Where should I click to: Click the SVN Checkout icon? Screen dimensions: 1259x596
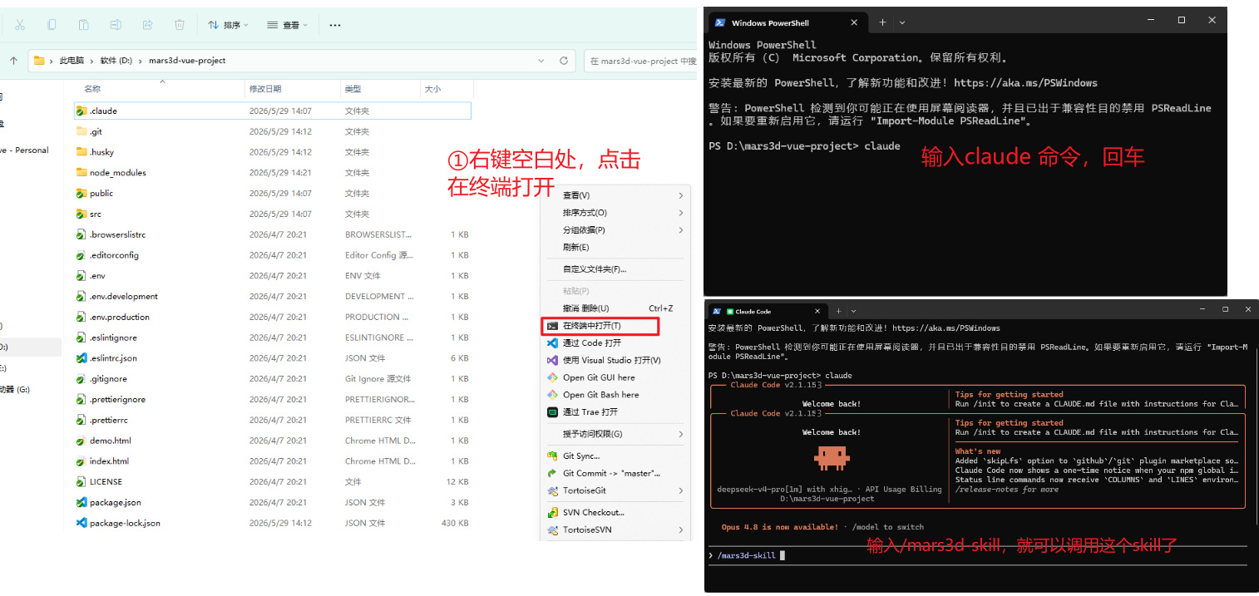coord(552,512)
